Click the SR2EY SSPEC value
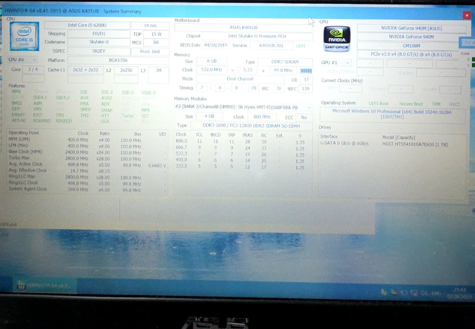475x329 pixels. point(99,51)
